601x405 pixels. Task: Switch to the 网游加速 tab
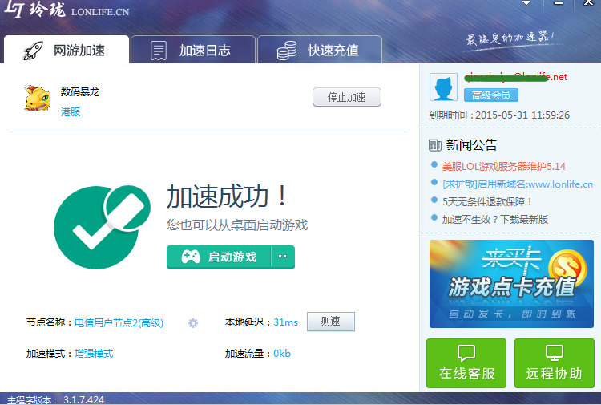pyautogui.click(x=67, y=50)
